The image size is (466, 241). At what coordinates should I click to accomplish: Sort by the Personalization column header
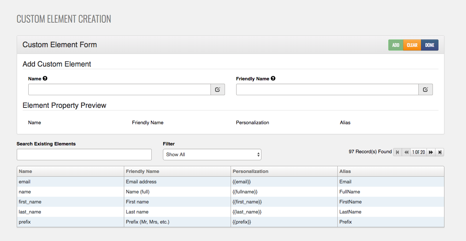(250, 171)
